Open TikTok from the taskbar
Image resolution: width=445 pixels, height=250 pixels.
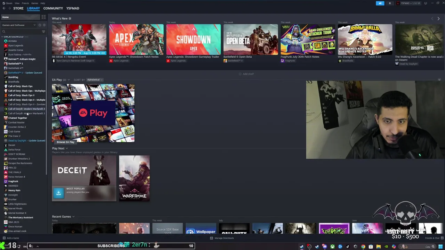(348, 247)
